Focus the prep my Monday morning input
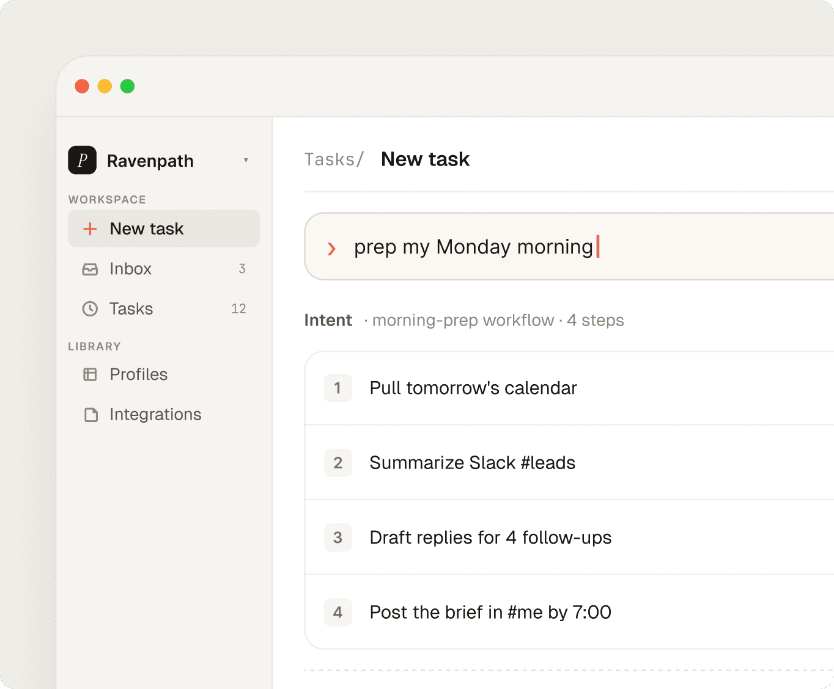The image size is (834, 689). coord(569,247)
